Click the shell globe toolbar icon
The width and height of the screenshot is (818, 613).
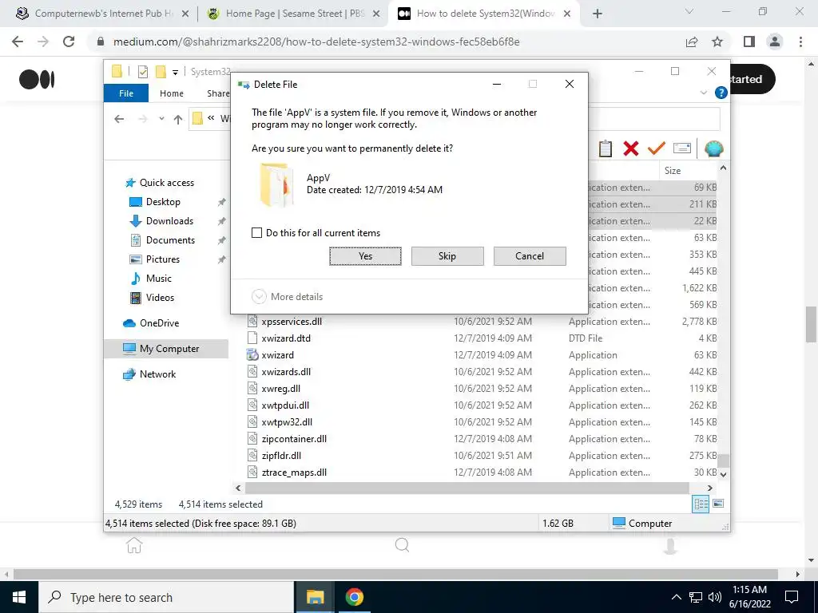click(713, 148)
